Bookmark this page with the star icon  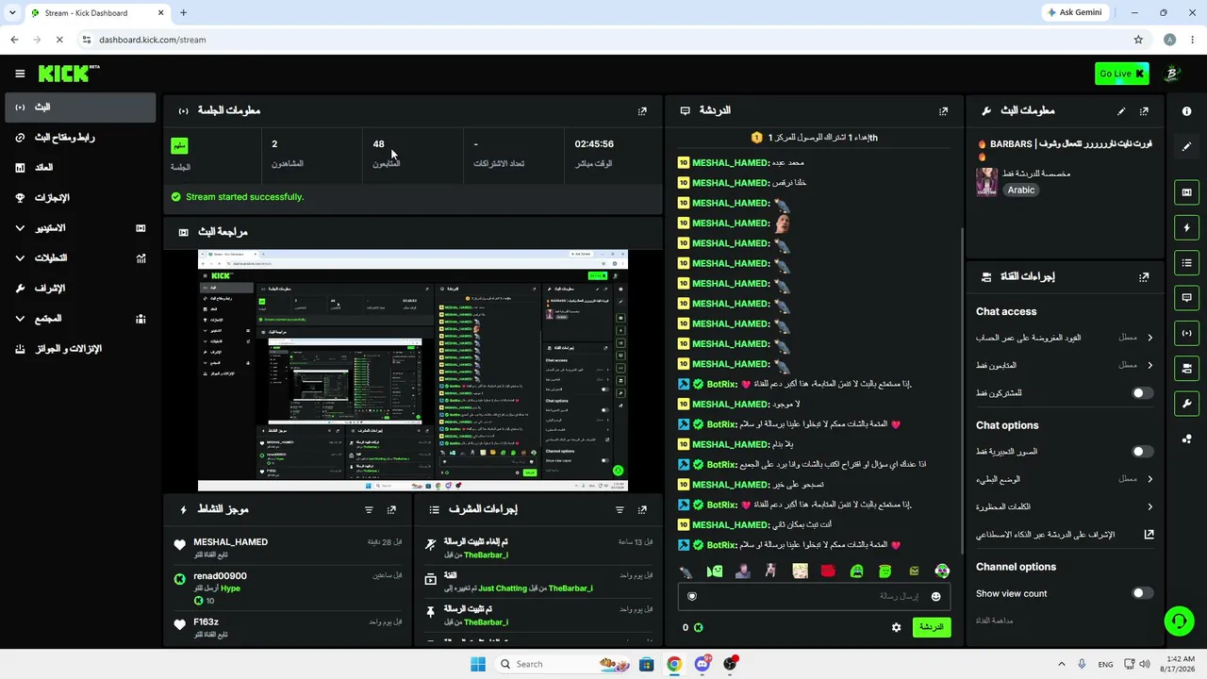coord(1138,40)
